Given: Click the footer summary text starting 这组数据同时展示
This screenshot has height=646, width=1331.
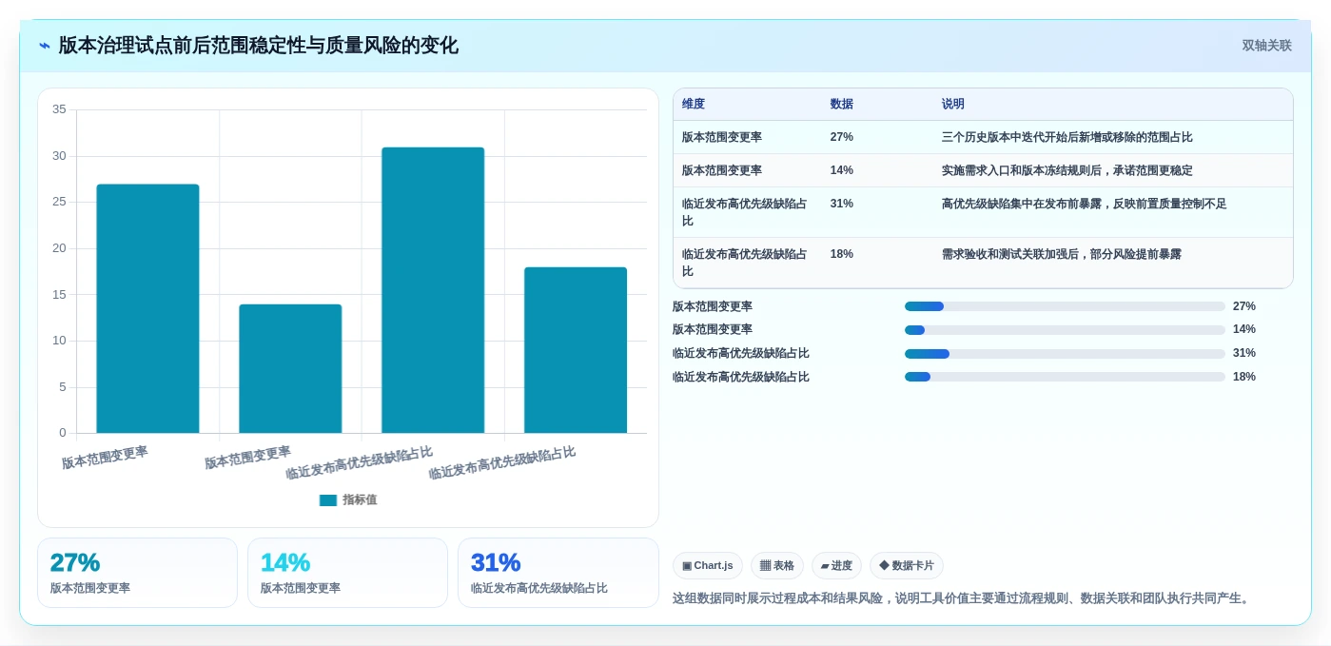Looking at the screenshot, I should tap(963, 598).
